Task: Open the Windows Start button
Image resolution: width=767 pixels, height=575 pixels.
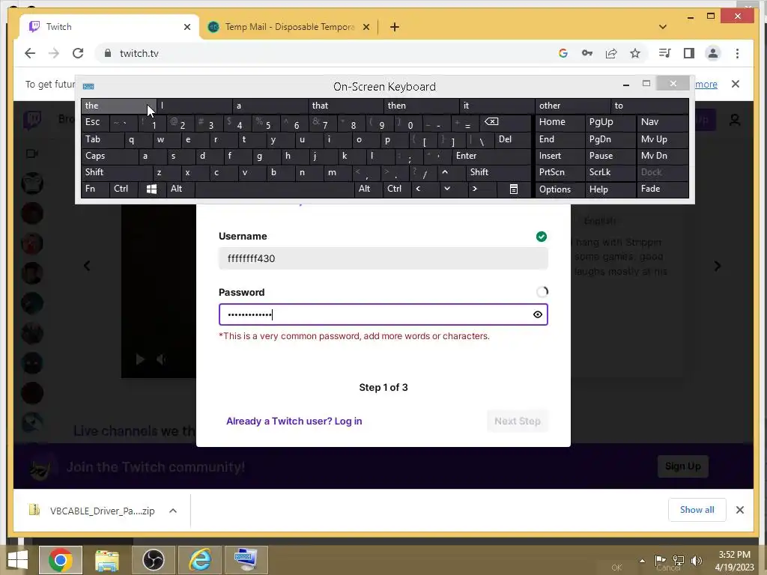Action: (x=18, y=560)
